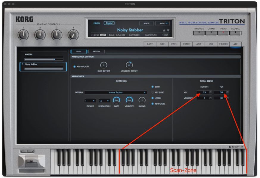
Task: Click keyboard icon beside Velocity Top 127
Action: [228, 98]
